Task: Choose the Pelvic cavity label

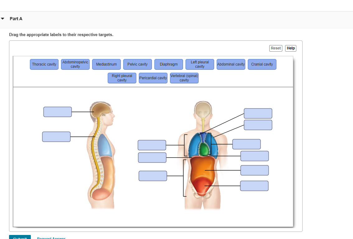Action: pos(138,64)
